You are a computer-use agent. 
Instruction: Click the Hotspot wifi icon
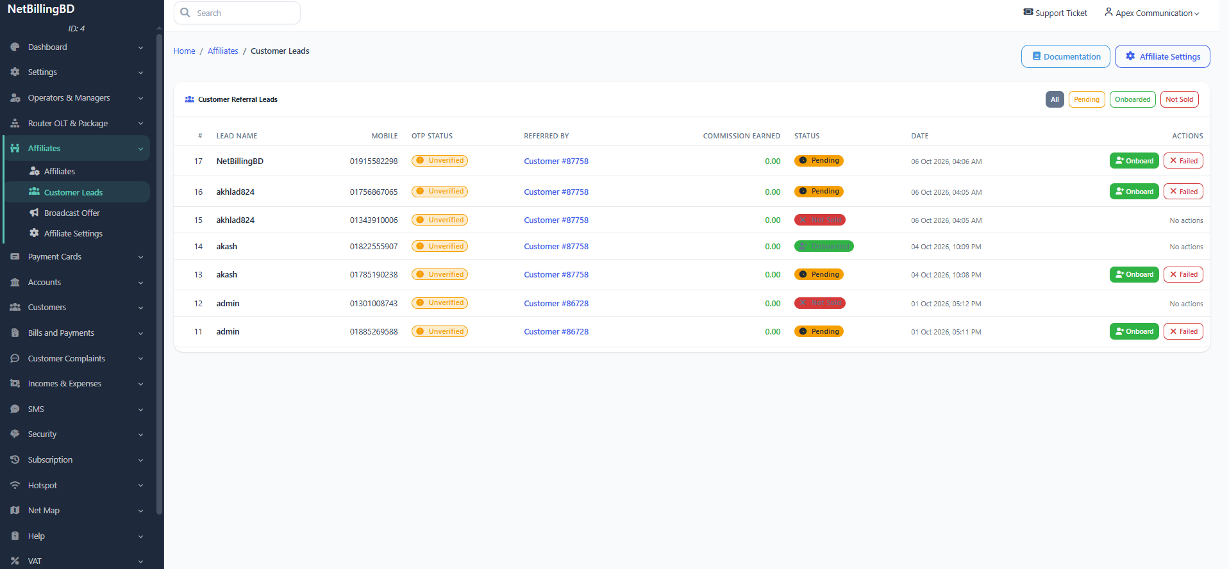click(x=15, y=486)
